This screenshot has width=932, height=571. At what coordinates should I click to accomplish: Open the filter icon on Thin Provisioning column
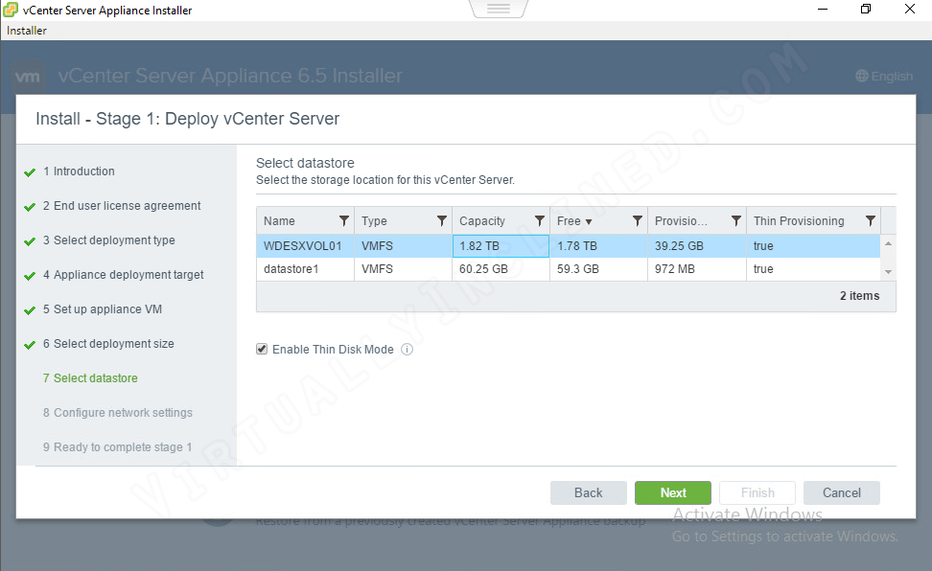(x=870, y=220)
